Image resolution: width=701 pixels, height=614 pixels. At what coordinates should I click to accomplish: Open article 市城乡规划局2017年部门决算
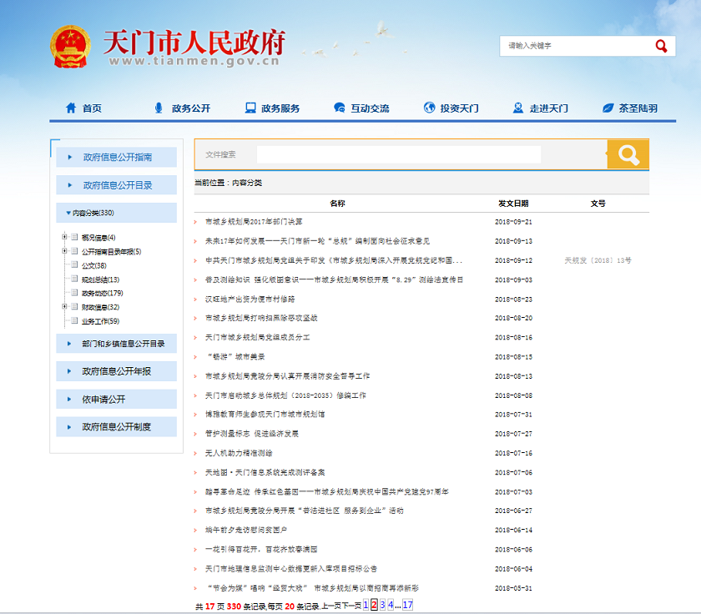[254, 222]
